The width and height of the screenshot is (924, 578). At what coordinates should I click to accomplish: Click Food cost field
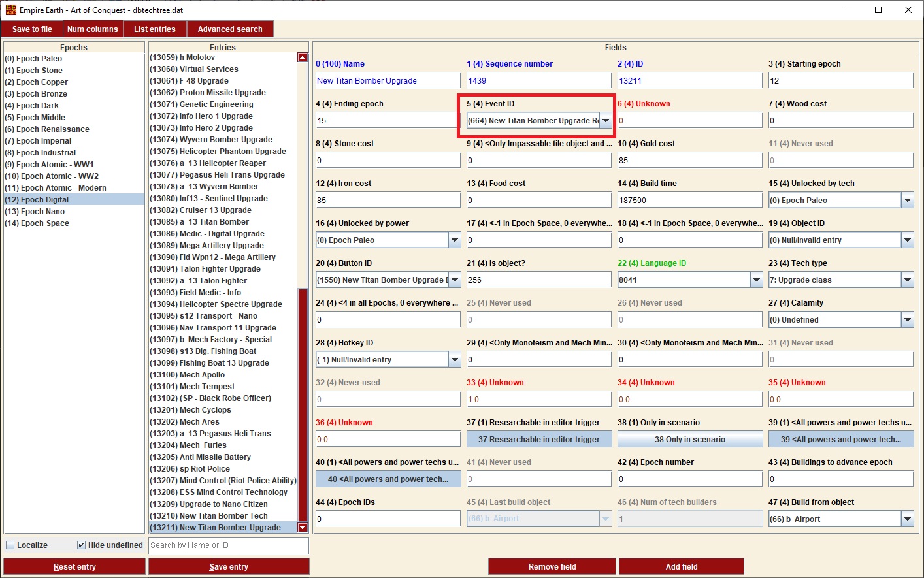click(x=539, y=201)
